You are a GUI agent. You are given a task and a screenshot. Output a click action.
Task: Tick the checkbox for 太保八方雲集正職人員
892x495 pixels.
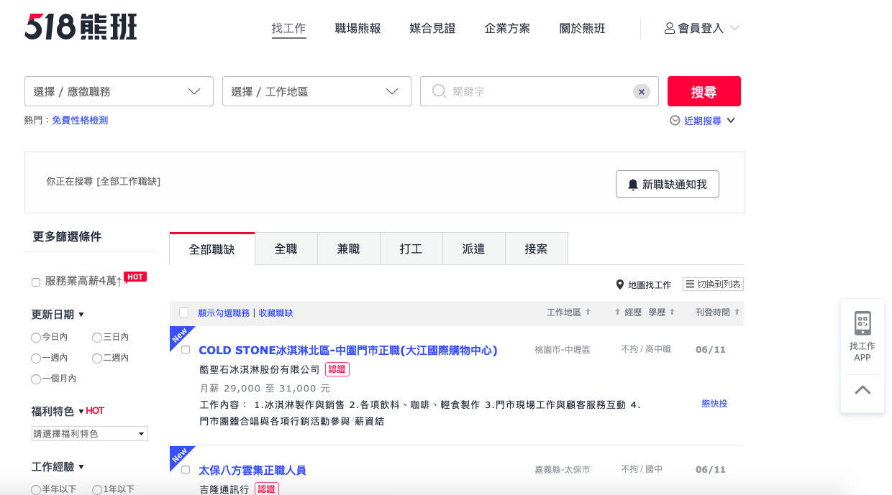pyautogui.click(x=186, y=470)
